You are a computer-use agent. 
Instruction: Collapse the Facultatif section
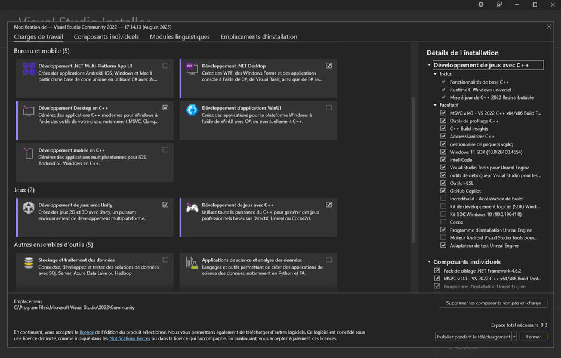pyautogui.click(x=436, y=105)
